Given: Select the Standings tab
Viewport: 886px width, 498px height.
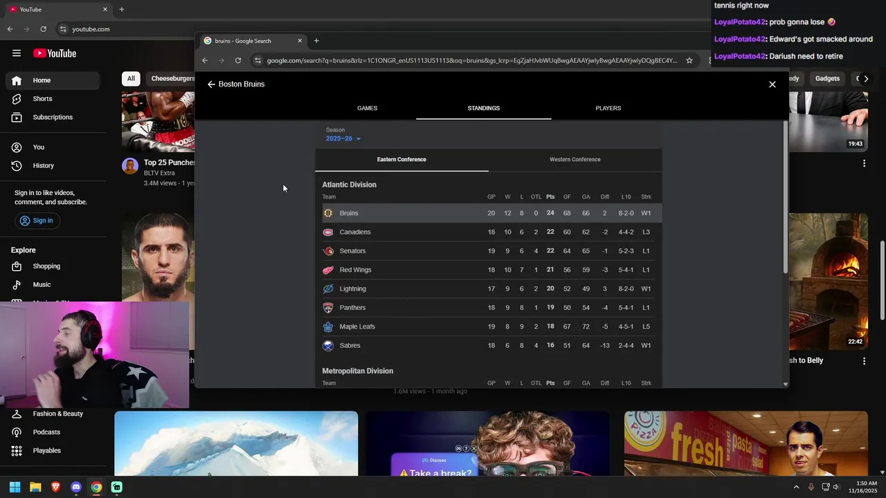Looking at the screenshot, I should tap(483, 108).
